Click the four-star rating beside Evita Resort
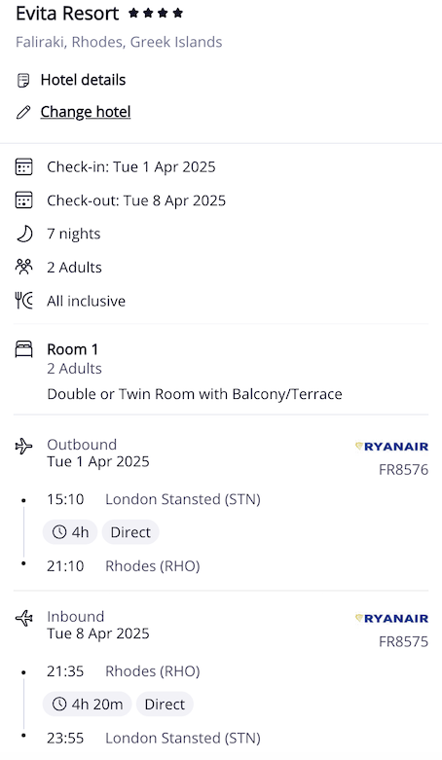Viewport: 442px width, 760px height. (x=155, y=13)
